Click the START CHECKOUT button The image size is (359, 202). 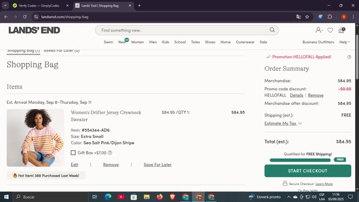coord(308,171)
